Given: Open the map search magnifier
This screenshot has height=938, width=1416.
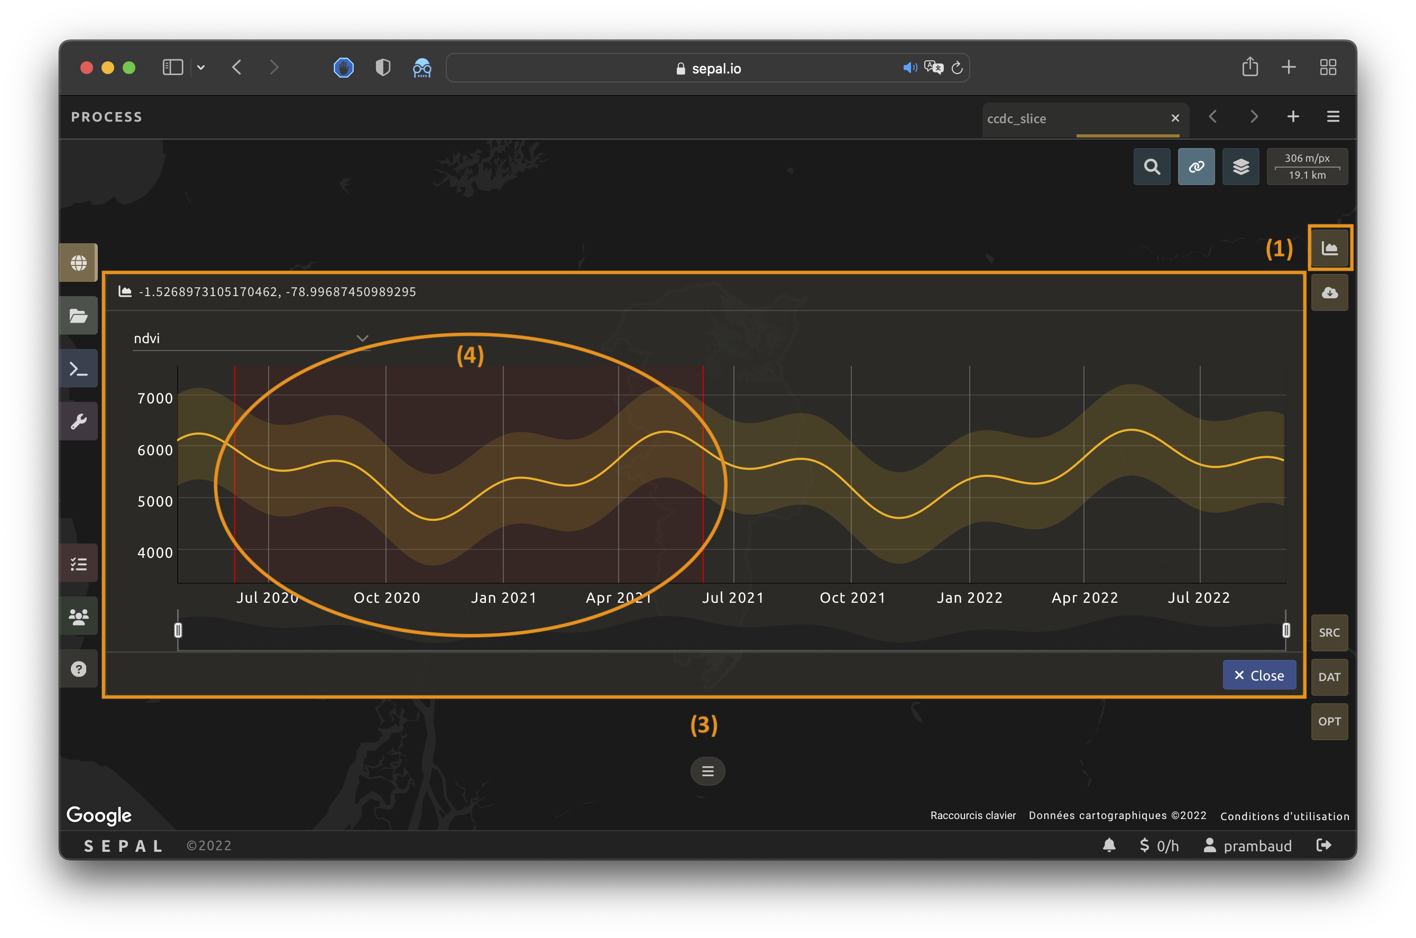Looking at the screenshot, I should [1151, 167].
